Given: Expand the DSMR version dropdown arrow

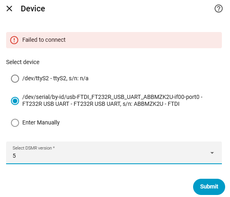Looking at the screenshot, I should coord(212,153).
